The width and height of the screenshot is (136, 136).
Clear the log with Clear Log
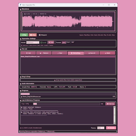[110, 104]
